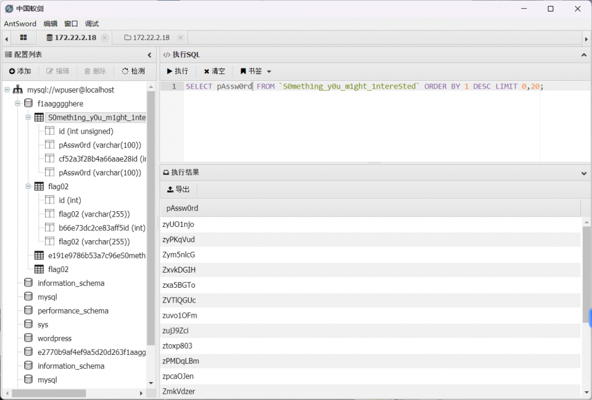Select the sys database icon
The image size is (592, 400).
coord(28,324)
